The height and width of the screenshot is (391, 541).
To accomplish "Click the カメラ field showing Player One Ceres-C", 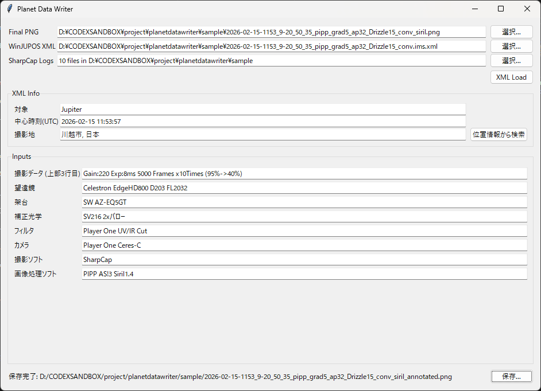I will coord(304,245).
